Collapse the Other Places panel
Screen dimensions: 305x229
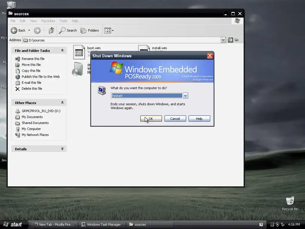click(x=63, y=103)
